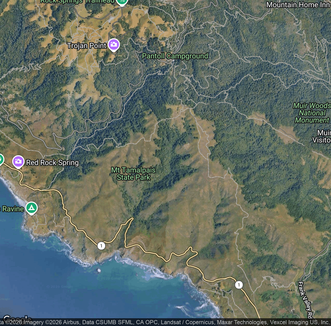
Task: Click the Rock Springs Trailhead green pin
Action: pos(122,2)
